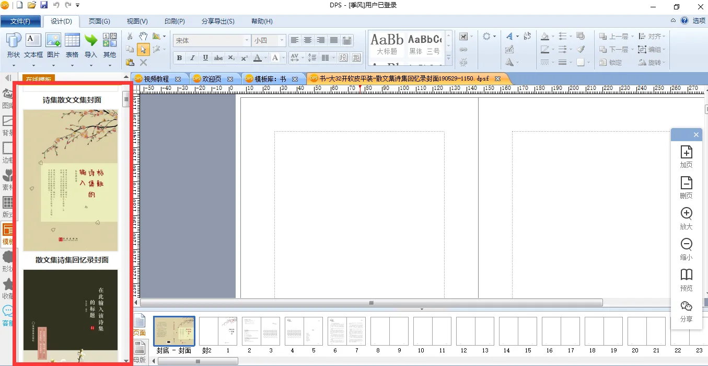Select the pointer selection tool
708x366 pixels.
143,50
